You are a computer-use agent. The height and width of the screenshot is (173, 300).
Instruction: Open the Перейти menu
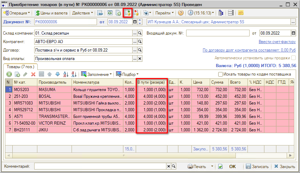(164, 13)
